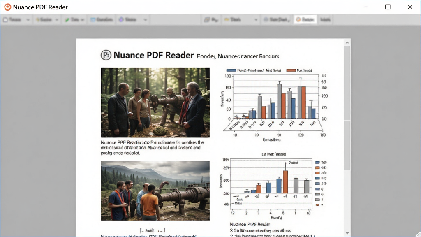Click the last text-only toolbar item

coord(326,20)
